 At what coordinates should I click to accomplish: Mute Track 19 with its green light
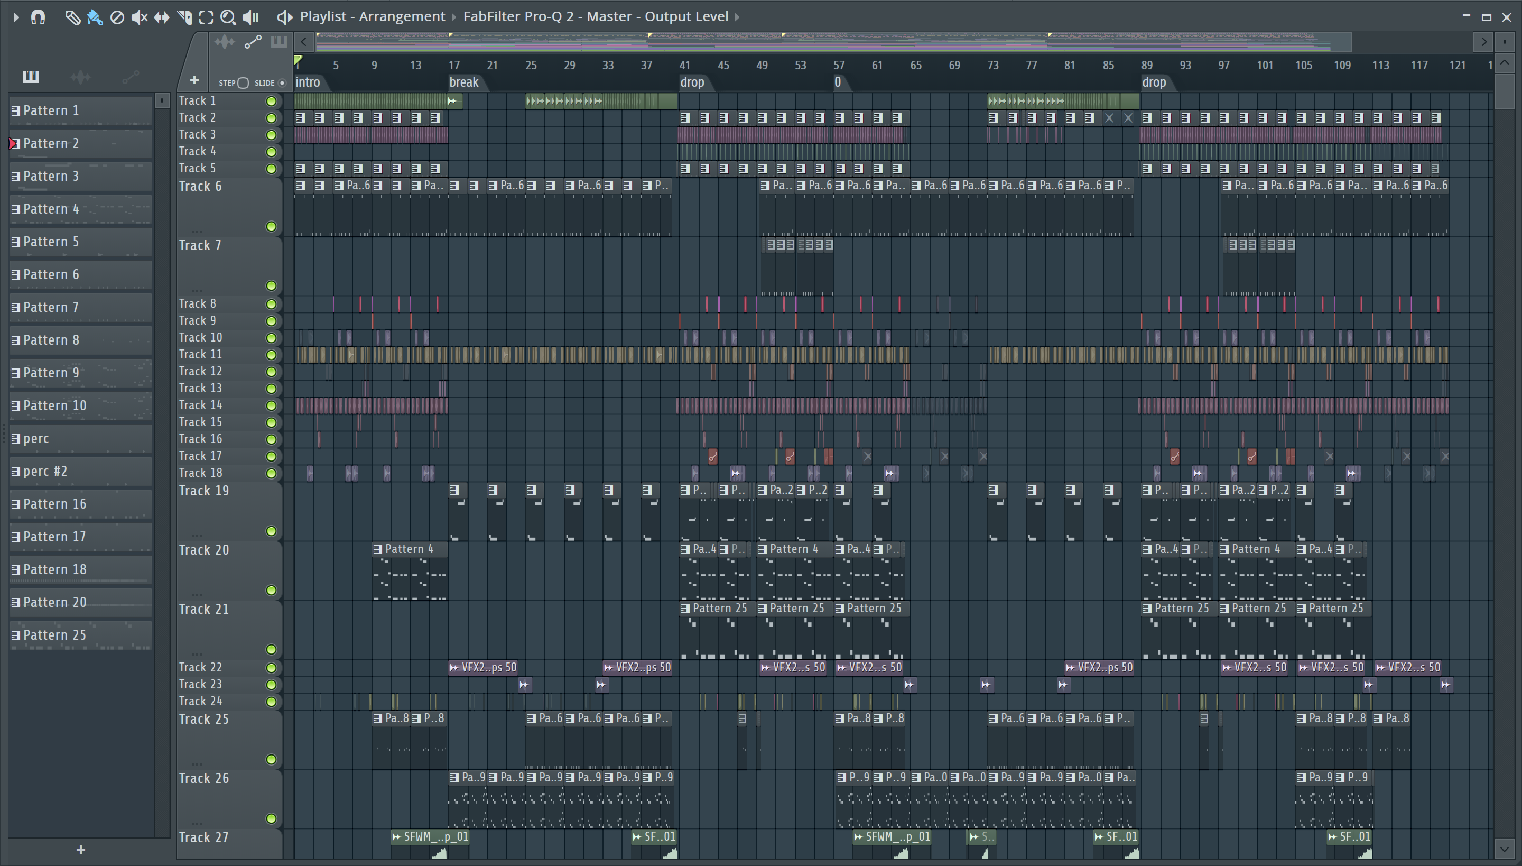click(x=271, y=531)
